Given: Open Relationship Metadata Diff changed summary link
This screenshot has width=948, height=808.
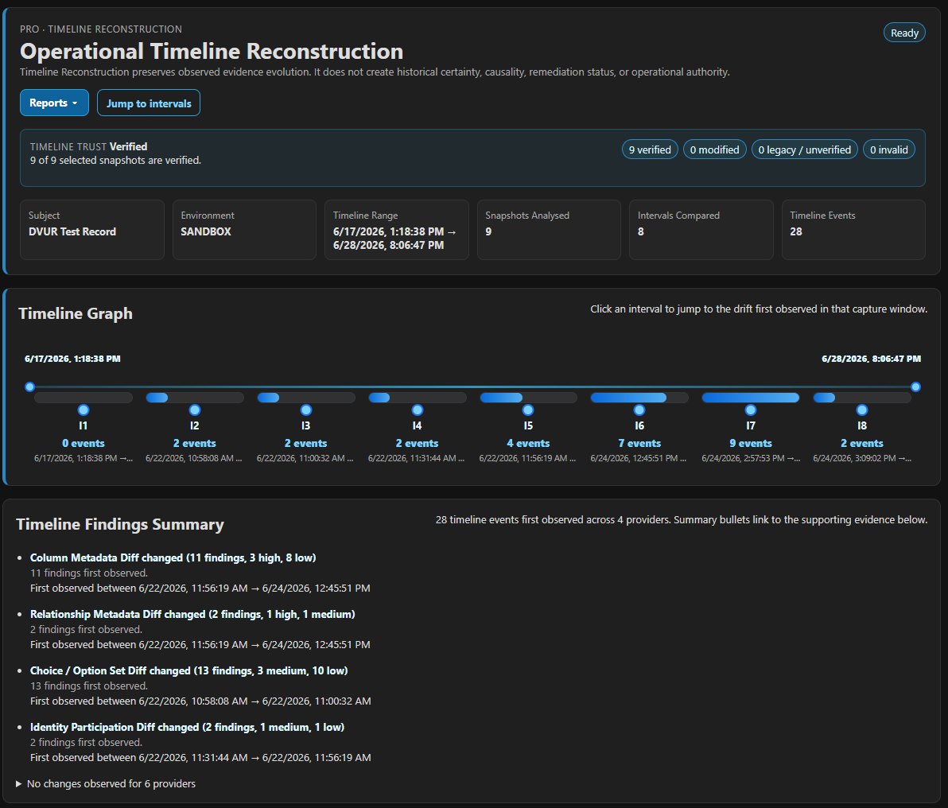Looking at the screenshot, I should [192, 615].
